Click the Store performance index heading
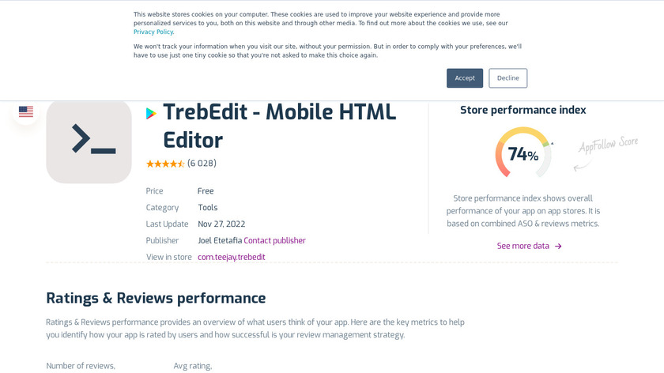Image resolution: width=664 pixels, height=373 pixels. (523, 110)
